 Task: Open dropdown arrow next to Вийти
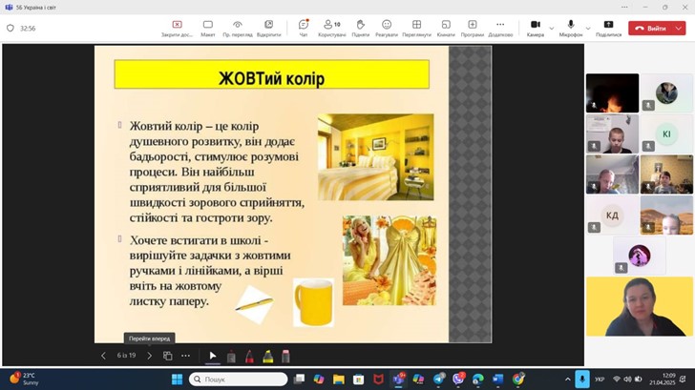click(x=679, y=29)
